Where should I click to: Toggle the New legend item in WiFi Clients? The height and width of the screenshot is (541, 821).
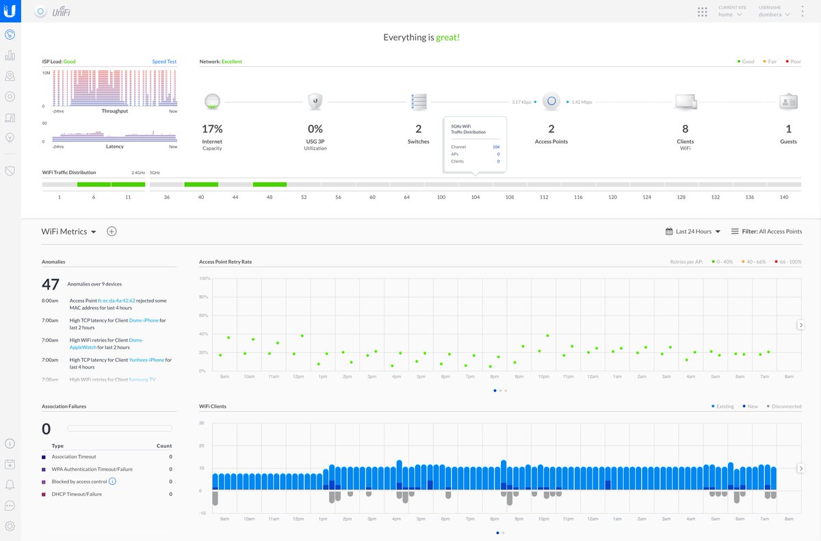pos(750,406)
